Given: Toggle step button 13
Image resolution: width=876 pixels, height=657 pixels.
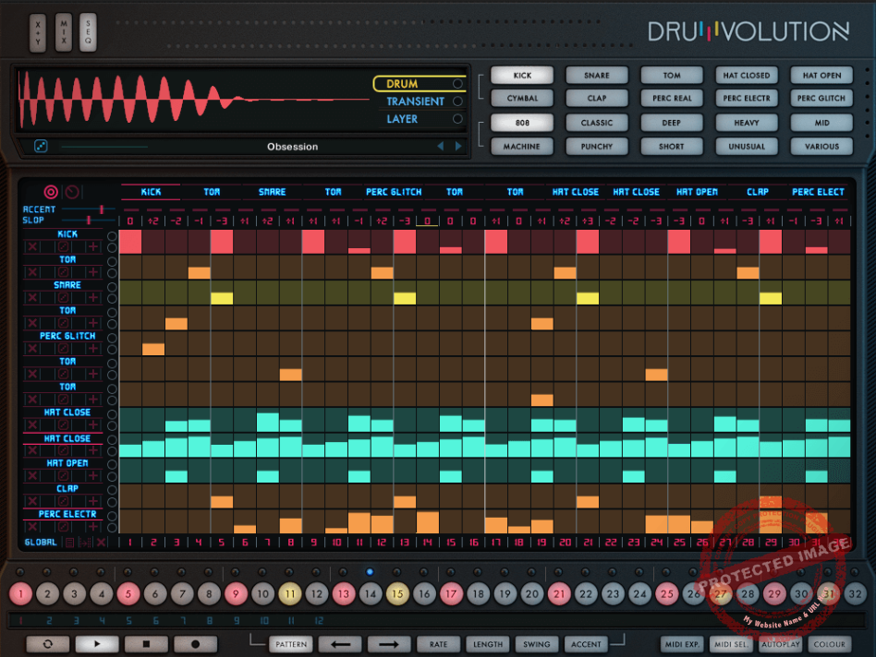Looking at the screenshot, I should (x=344, y=594).
